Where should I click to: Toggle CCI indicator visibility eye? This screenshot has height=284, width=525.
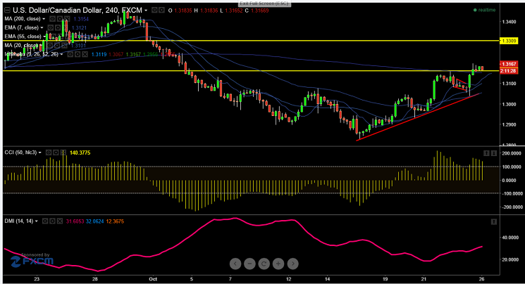tap(49, 153)
